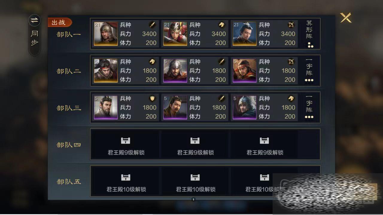Select the 部队一 tab marked 出战
Image resolution: width=383 pixels, height=215 pixels.
click(69, 34)
